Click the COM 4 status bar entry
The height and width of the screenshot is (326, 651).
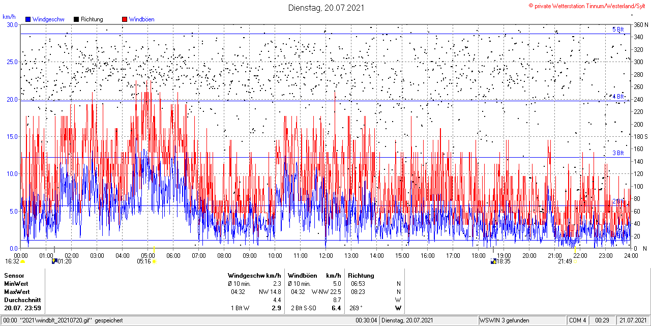[578, 320]
